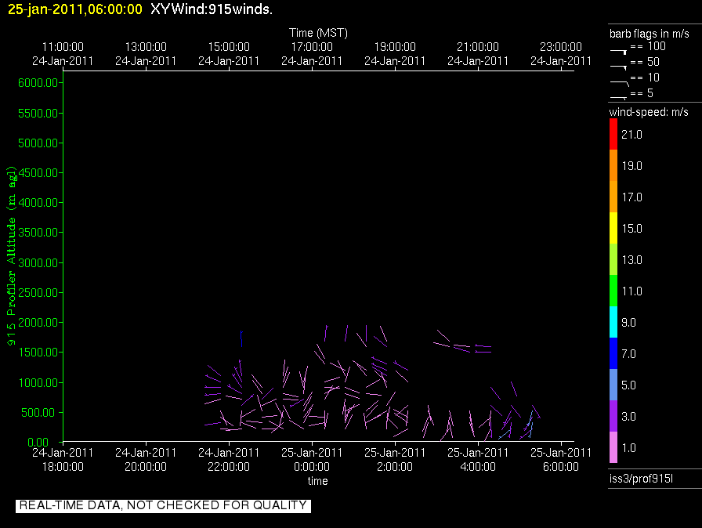Click the Time (MST) axis title
Screen dimensions: 702x528
tap(318, 33)
